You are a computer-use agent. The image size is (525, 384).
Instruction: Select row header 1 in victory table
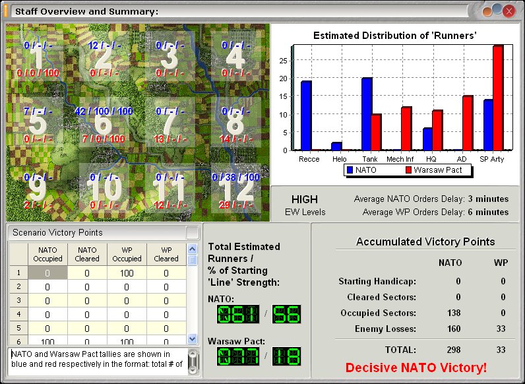[x=18, y=272]
